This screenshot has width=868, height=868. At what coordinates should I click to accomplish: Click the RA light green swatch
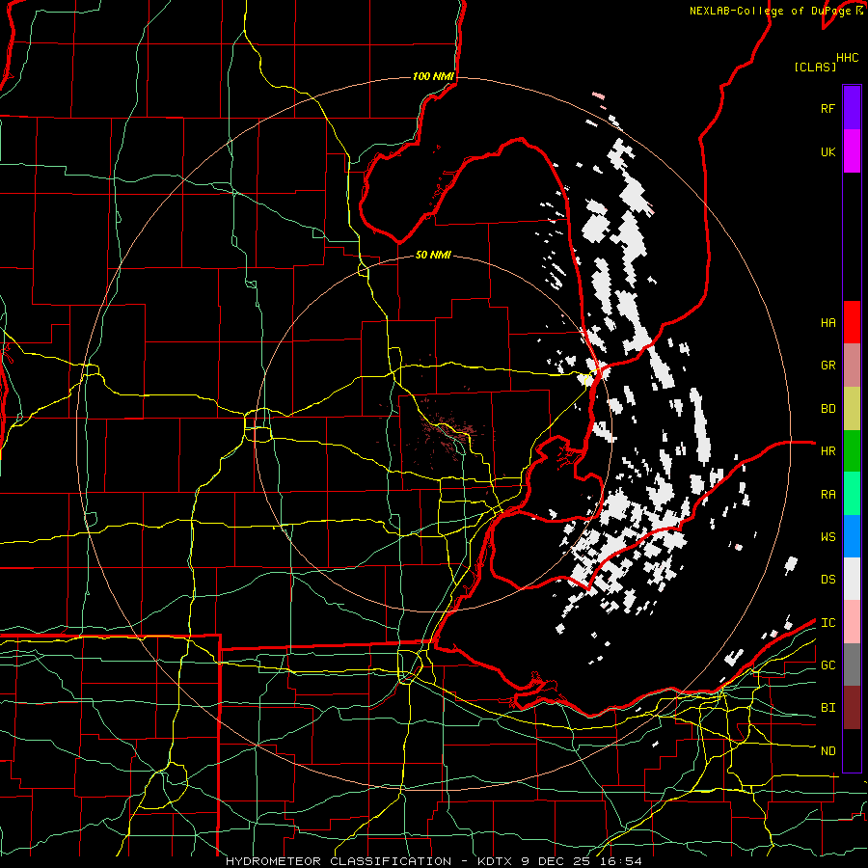coord(852,494)
